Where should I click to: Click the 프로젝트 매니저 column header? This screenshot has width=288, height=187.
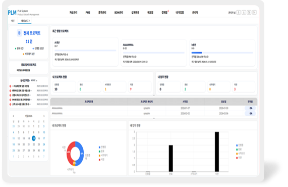point(147,102)
